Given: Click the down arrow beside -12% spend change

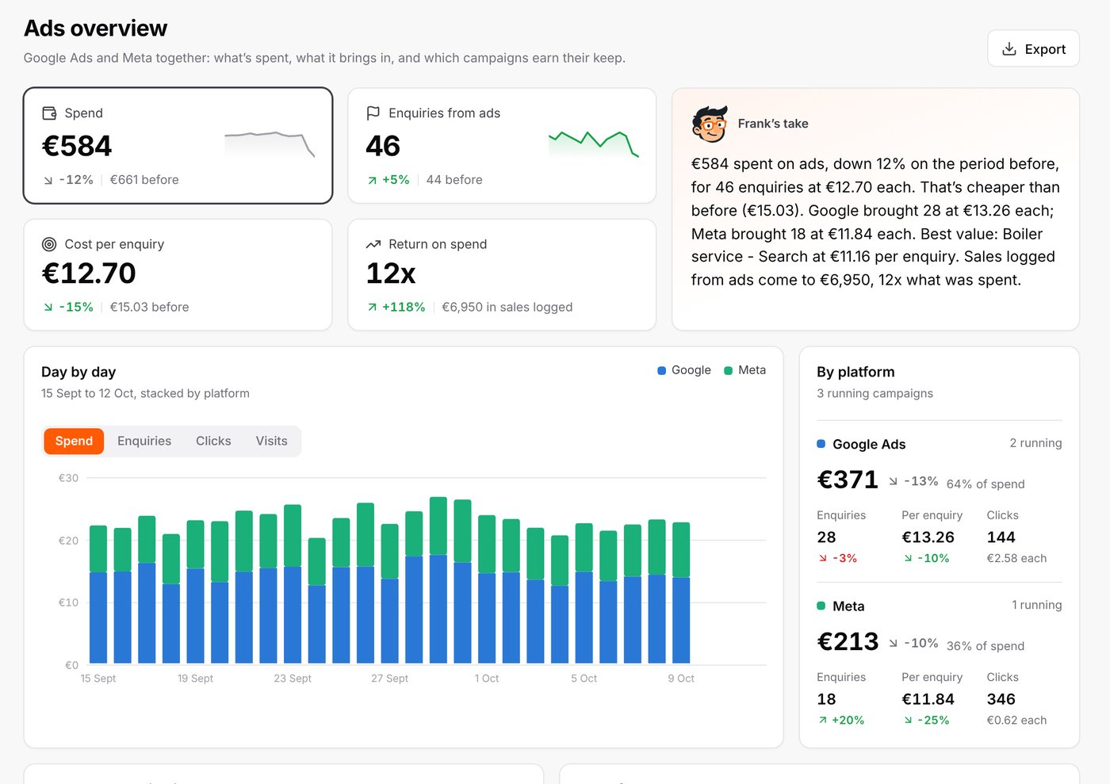Looking at the screenshot, I should coord(48,181).
